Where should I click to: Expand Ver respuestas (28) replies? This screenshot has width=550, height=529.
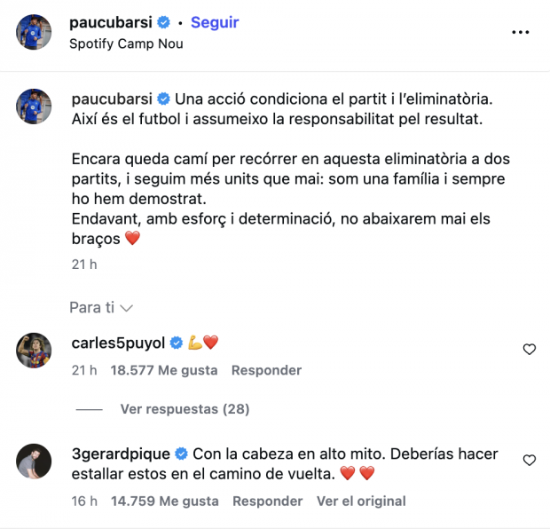[185, 409]
